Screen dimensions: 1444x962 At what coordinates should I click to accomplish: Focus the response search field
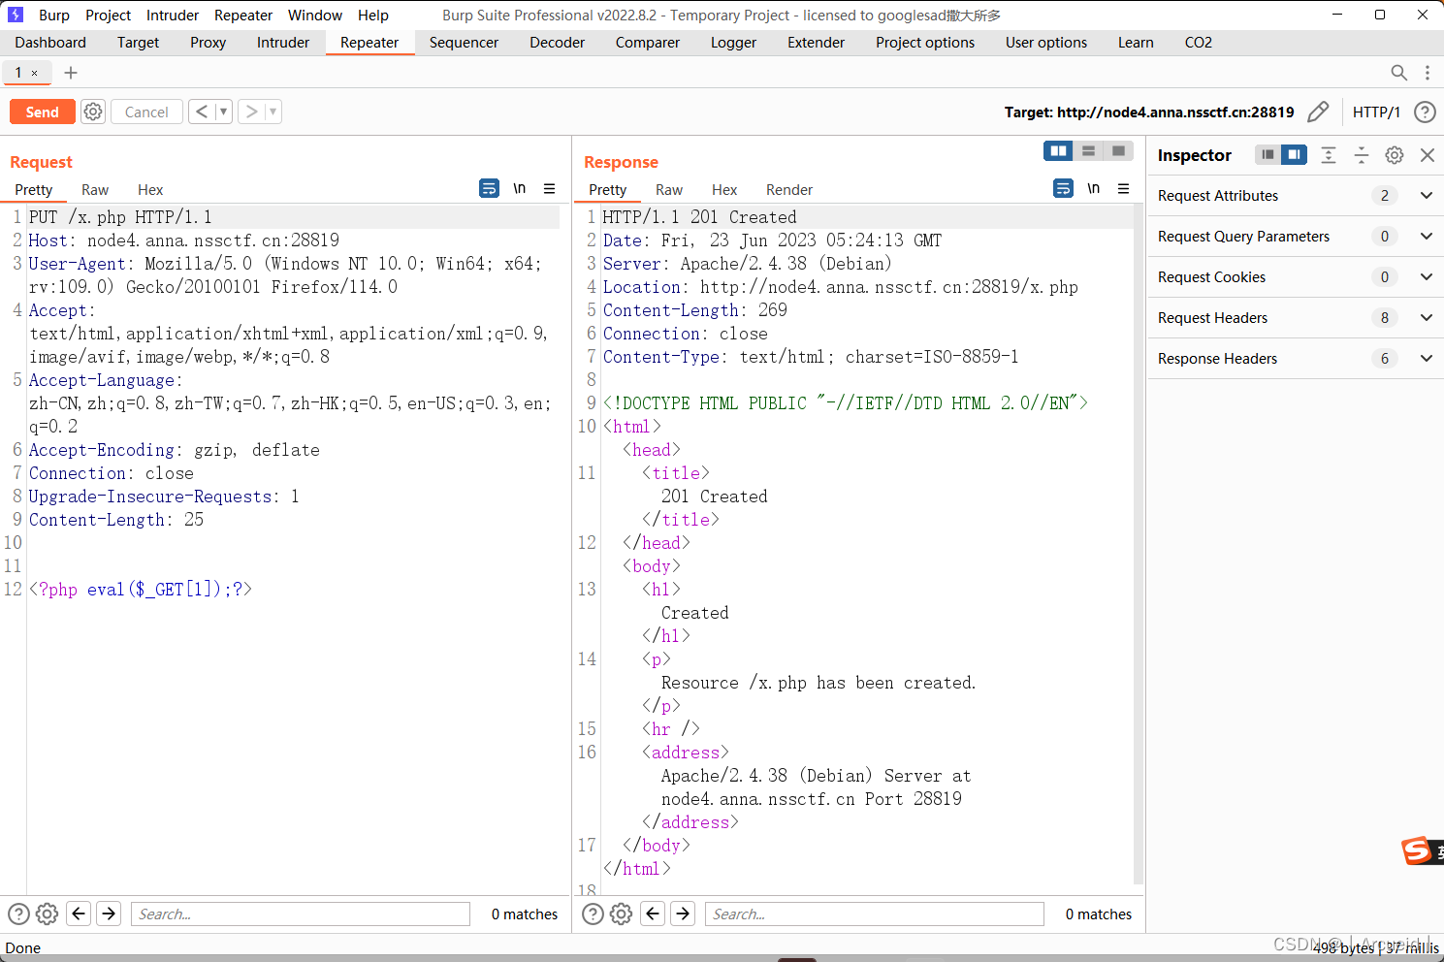(875, 914)
